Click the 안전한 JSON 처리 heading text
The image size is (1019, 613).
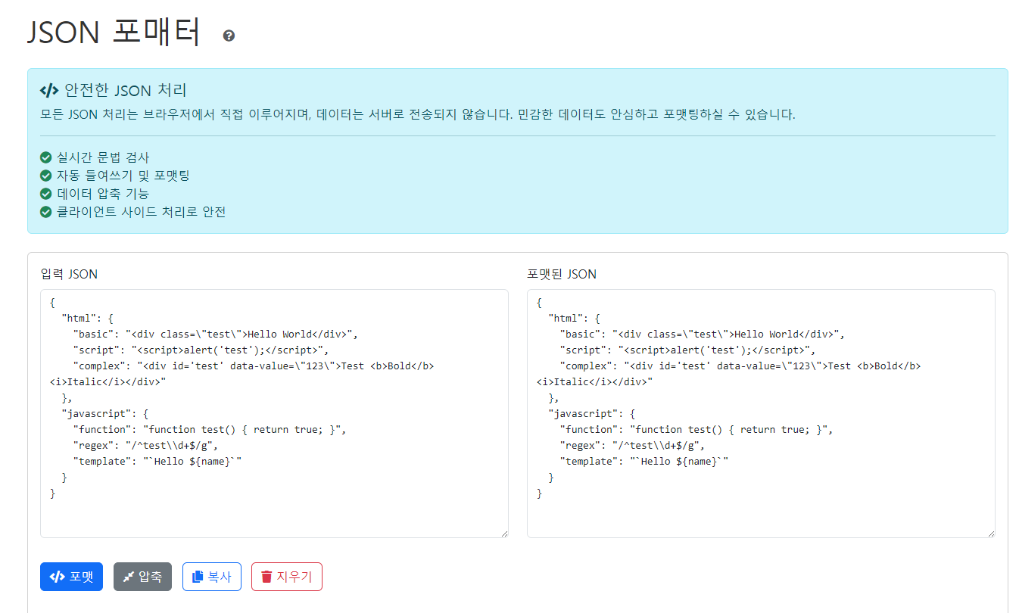126,91
